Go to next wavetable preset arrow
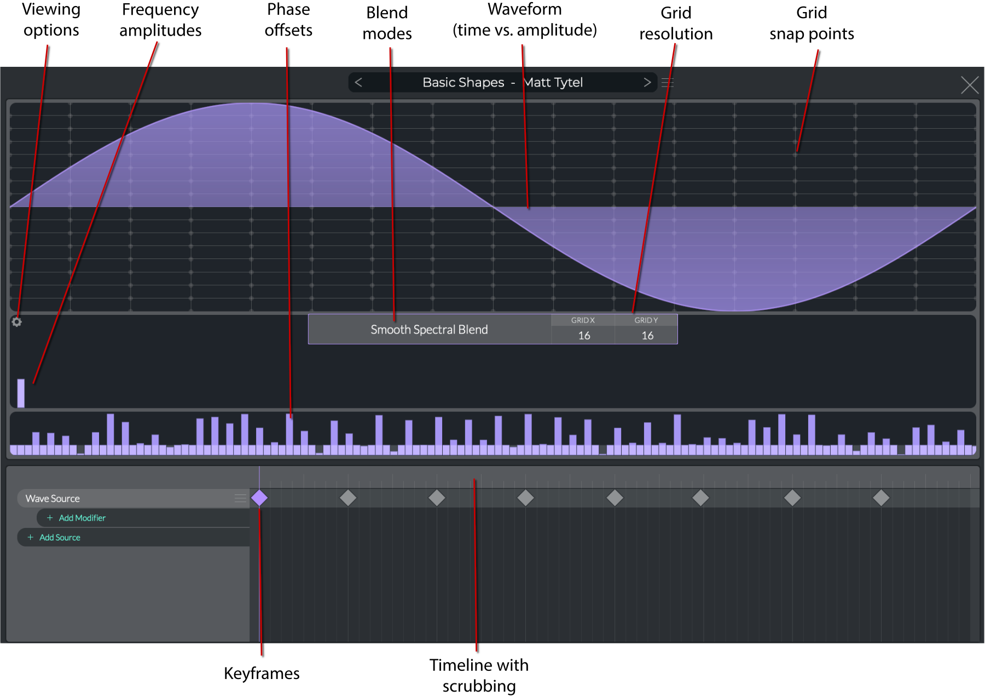This screenshot has height=696, width=985. pos(647,82)
